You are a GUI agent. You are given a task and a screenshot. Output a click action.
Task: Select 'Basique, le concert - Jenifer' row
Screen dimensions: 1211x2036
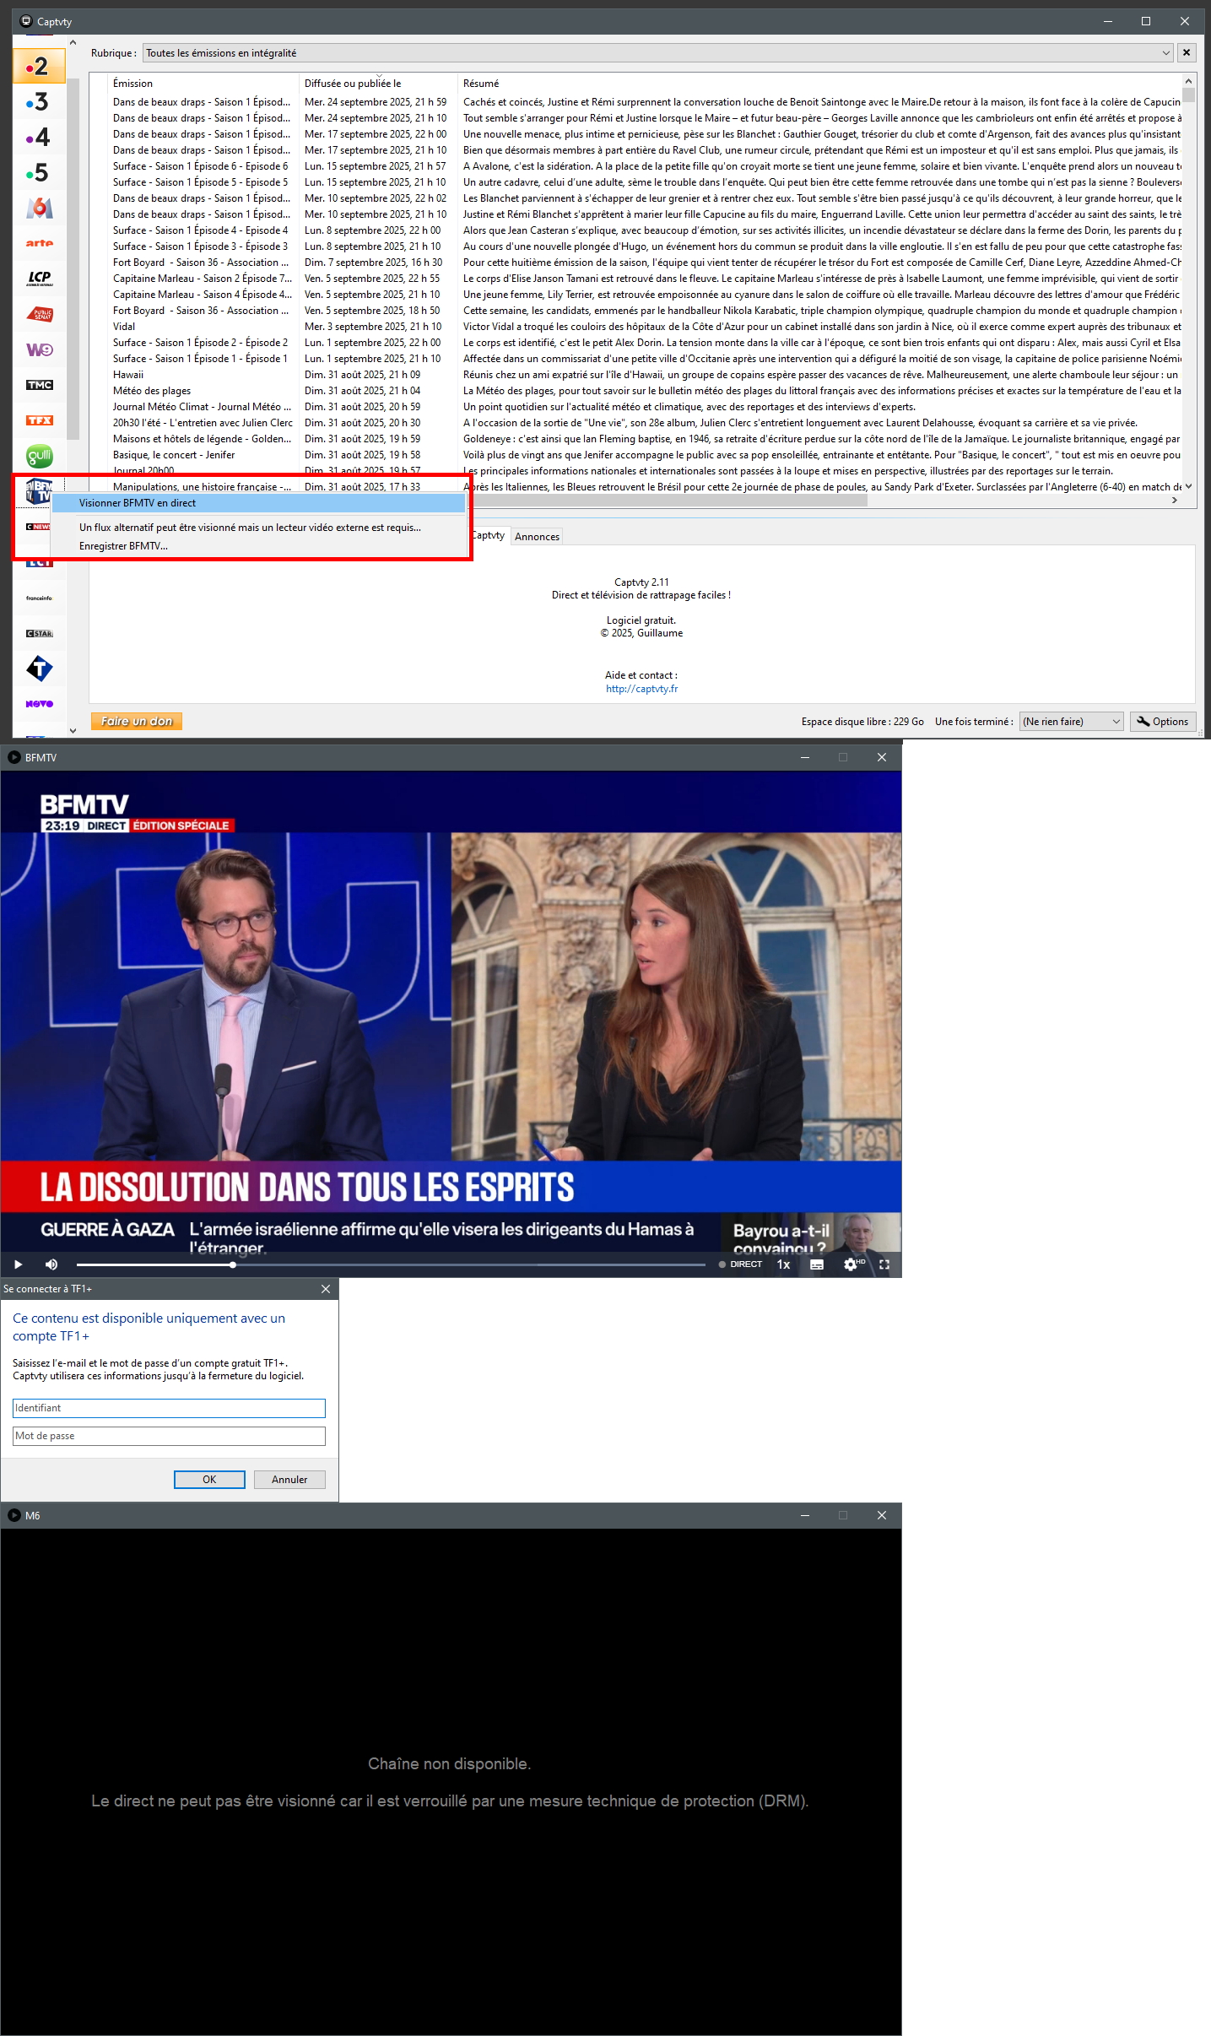click(646, 455)
